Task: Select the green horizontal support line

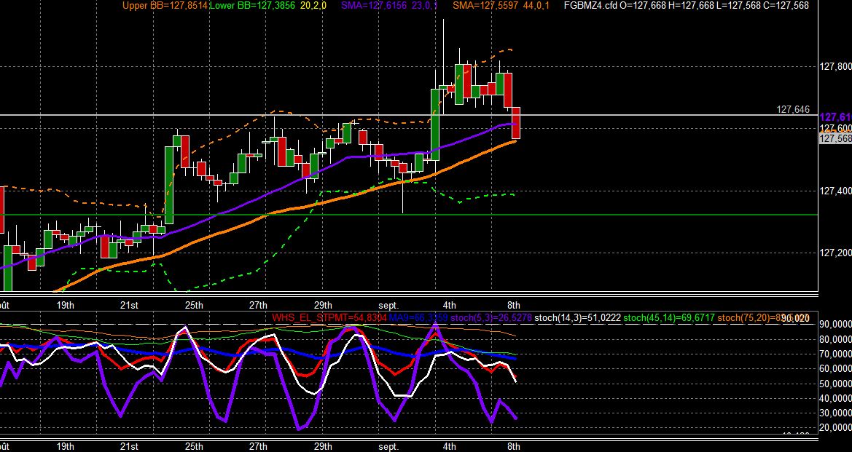Action: 409,215
